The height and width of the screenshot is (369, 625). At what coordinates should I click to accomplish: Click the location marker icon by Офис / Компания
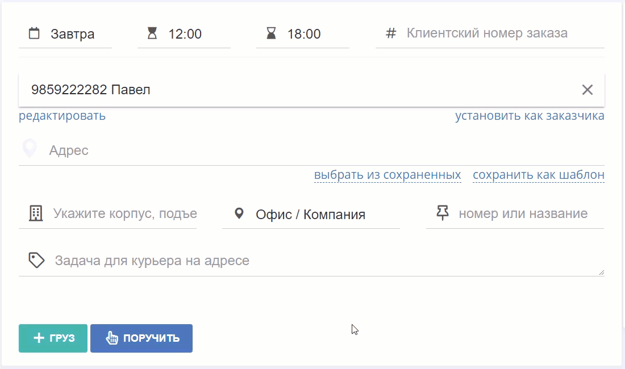tap(239, 213)
